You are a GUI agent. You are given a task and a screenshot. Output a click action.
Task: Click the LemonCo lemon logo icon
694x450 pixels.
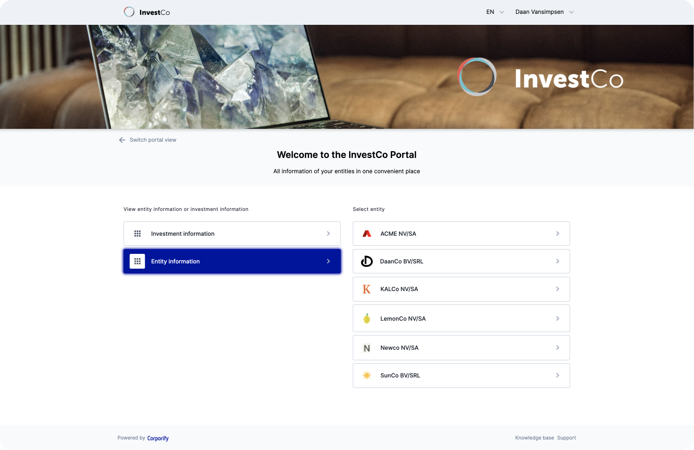(367, 318)
